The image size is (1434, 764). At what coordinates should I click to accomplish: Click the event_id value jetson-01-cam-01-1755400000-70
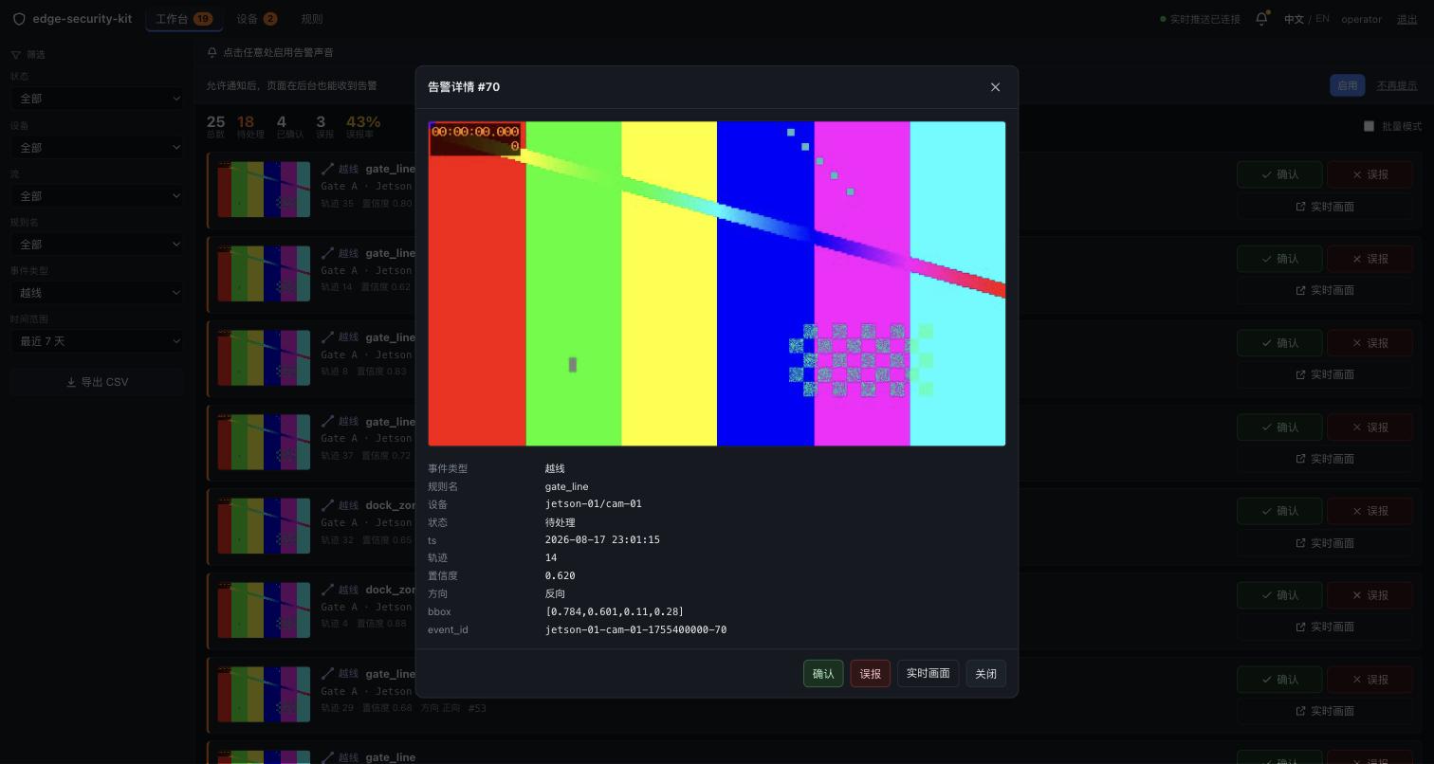pos(635,629)
